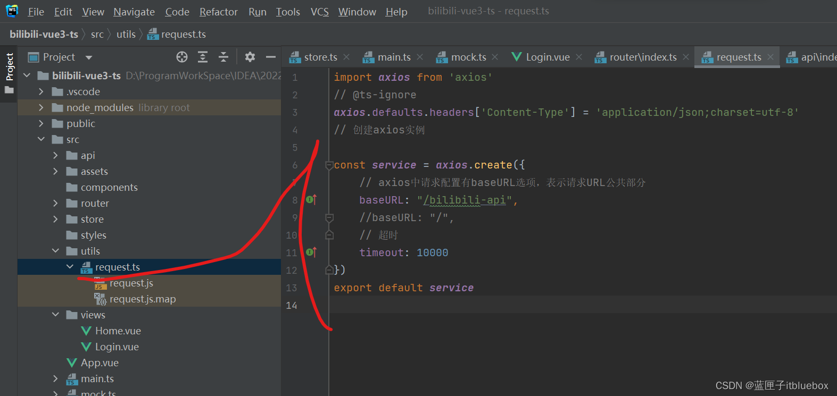Open the Help menu
Viewport: 837px width, 396px height.
[x=396, y=12]
